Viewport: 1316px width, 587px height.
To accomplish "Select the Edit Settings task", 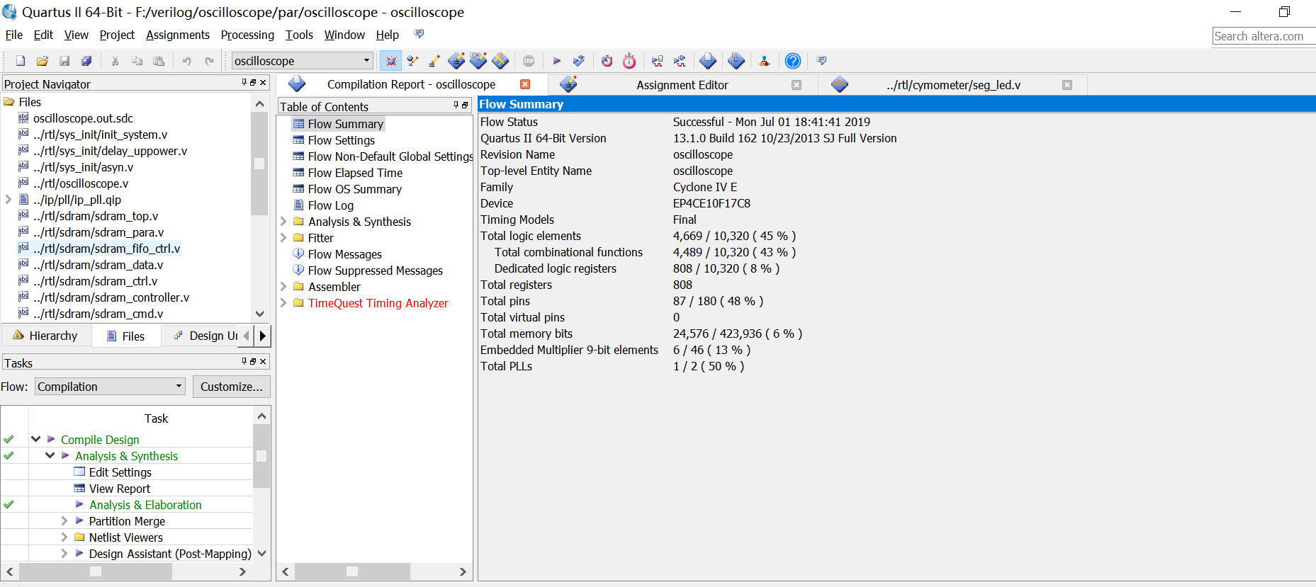I will pos(120,472).
